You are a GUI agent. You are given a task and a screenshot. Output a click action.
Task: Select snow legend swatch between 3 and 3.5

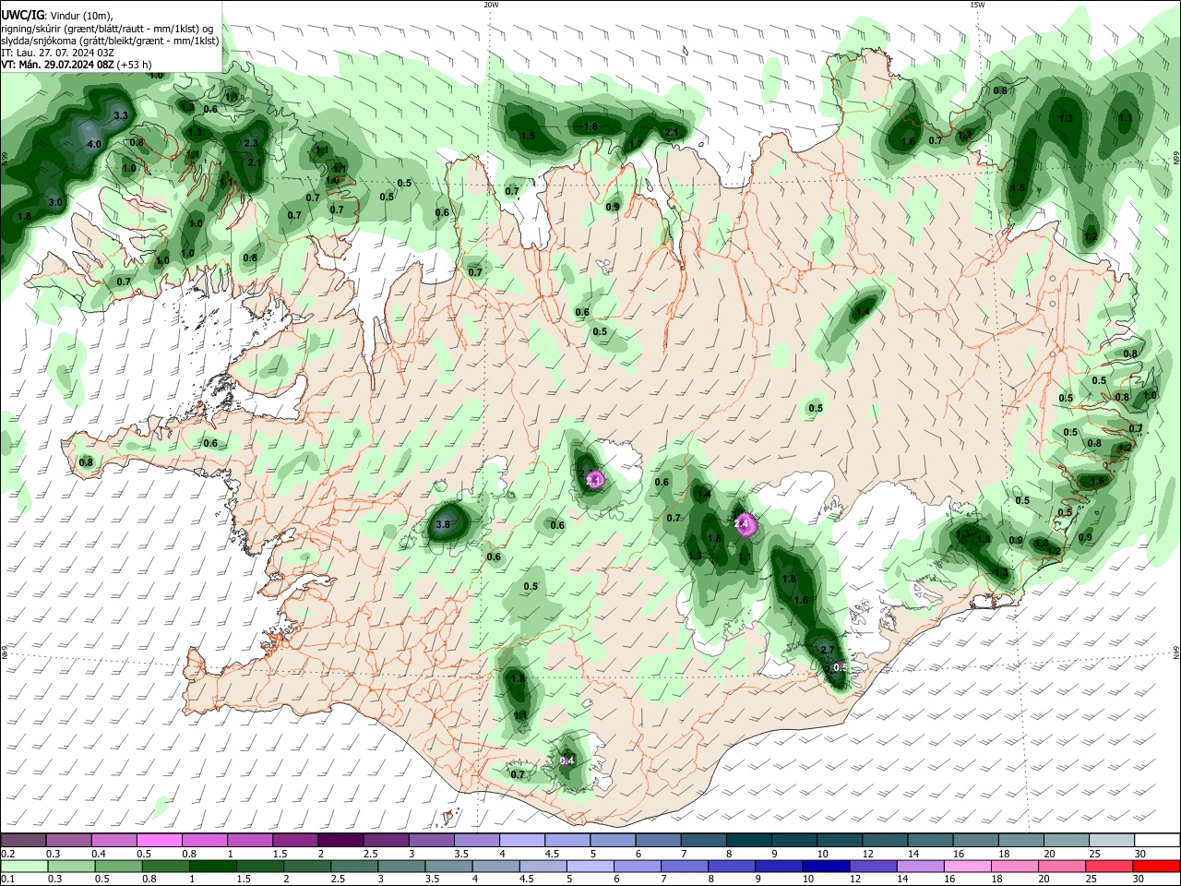coord(432,840)
